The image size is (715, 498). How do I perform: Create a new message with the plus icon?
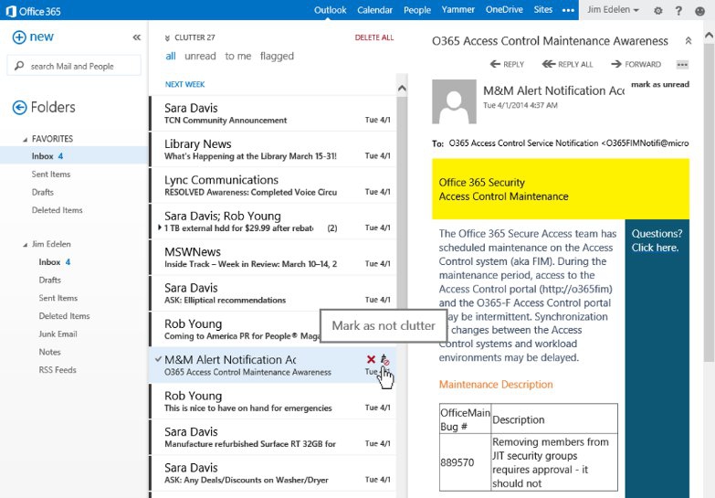19,37
